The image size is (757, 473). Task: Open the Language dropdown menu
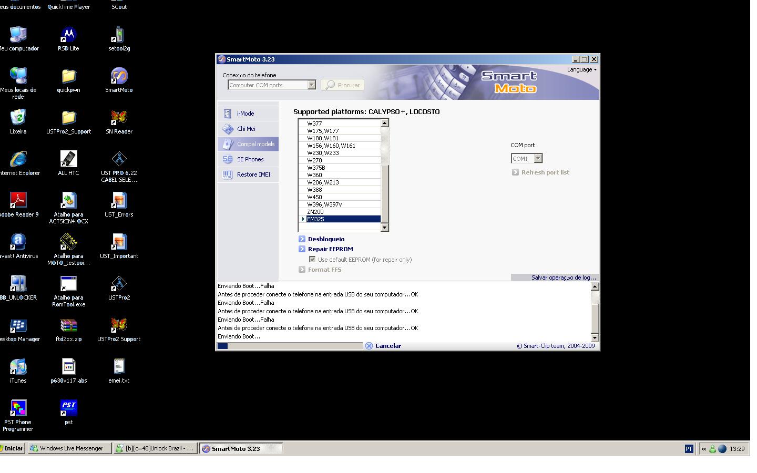click(581, 69)
